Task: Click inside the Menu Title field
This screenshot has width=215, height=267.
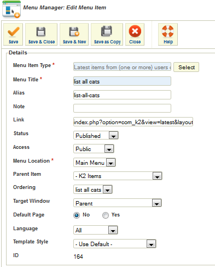Action: tap(122, 81)
